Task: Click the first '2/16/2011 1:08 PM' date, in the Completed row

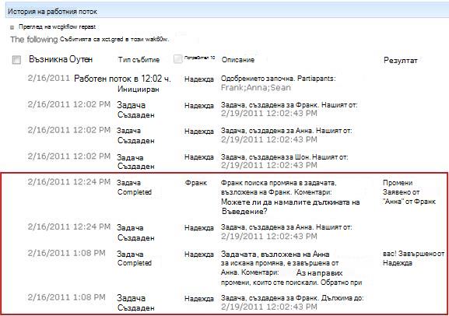Action: pos(66,253)
